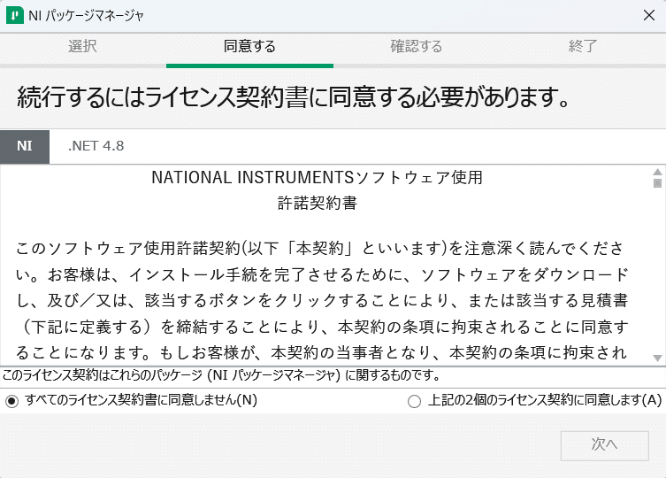Click the note このライセンス契約はこれらのパッケージ (NI パッケージマネージャ) に関するものです。

point(221,375)
